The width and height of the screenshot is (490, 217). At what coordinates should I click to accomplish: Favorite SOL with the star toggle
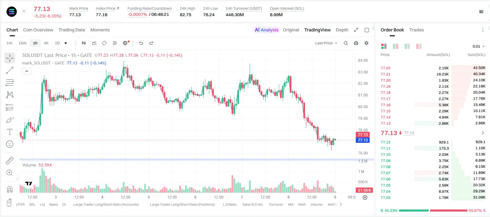point(24,11)
